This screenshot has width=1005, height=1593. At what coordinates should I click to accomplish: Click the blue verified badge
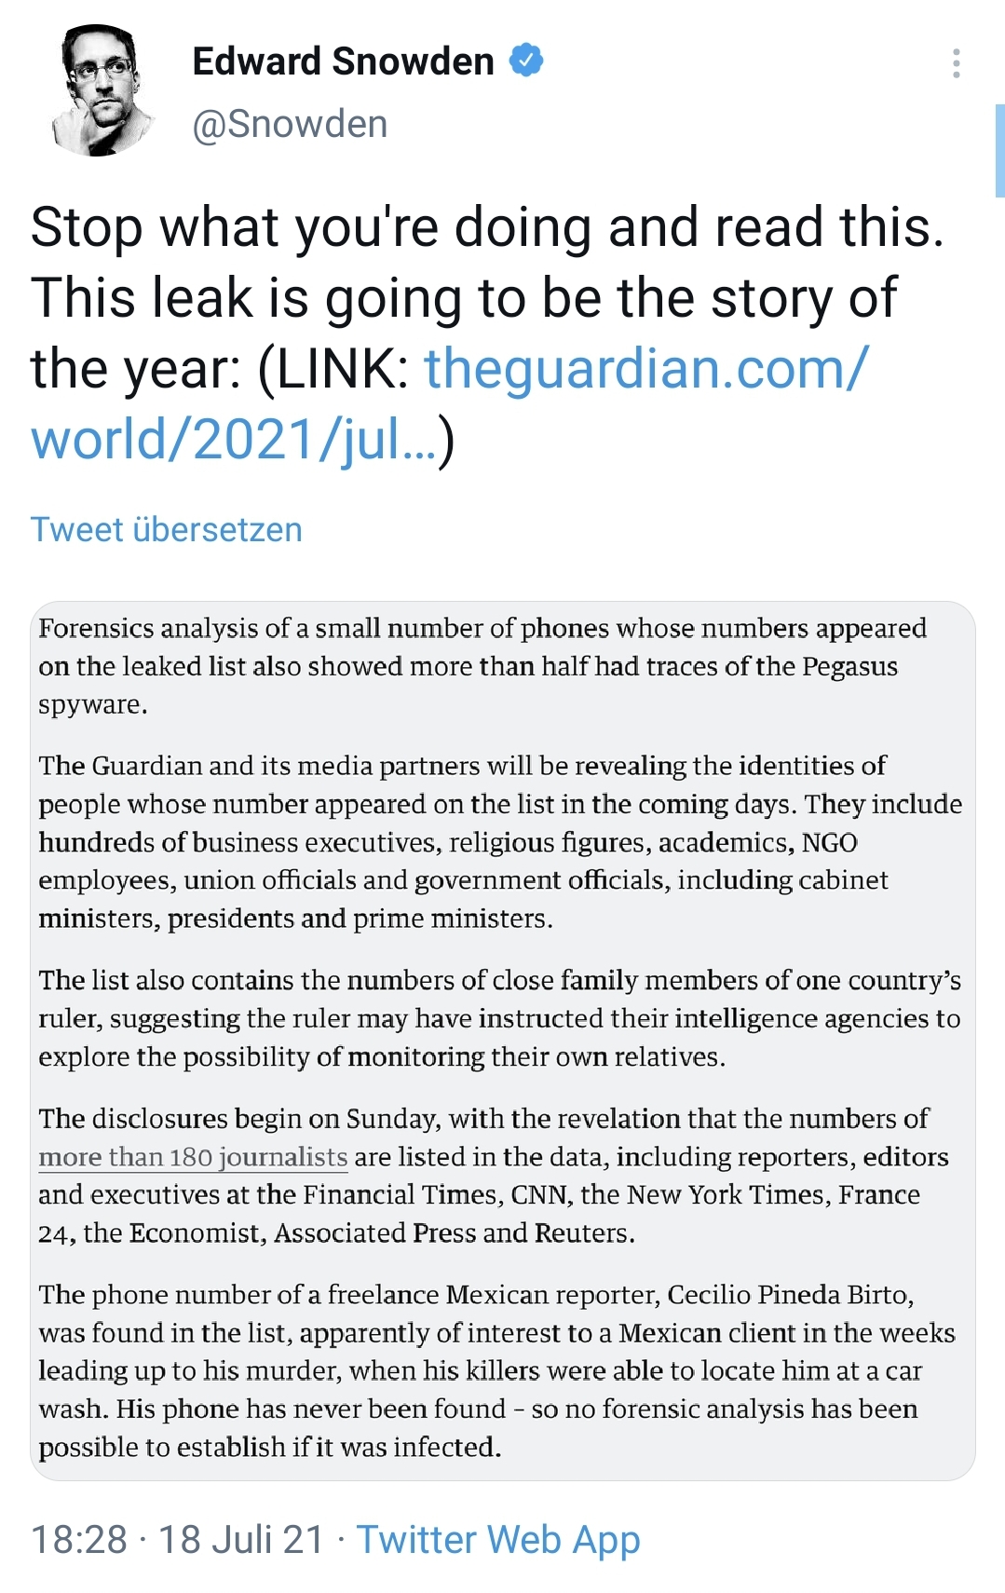tap(526, 61)
